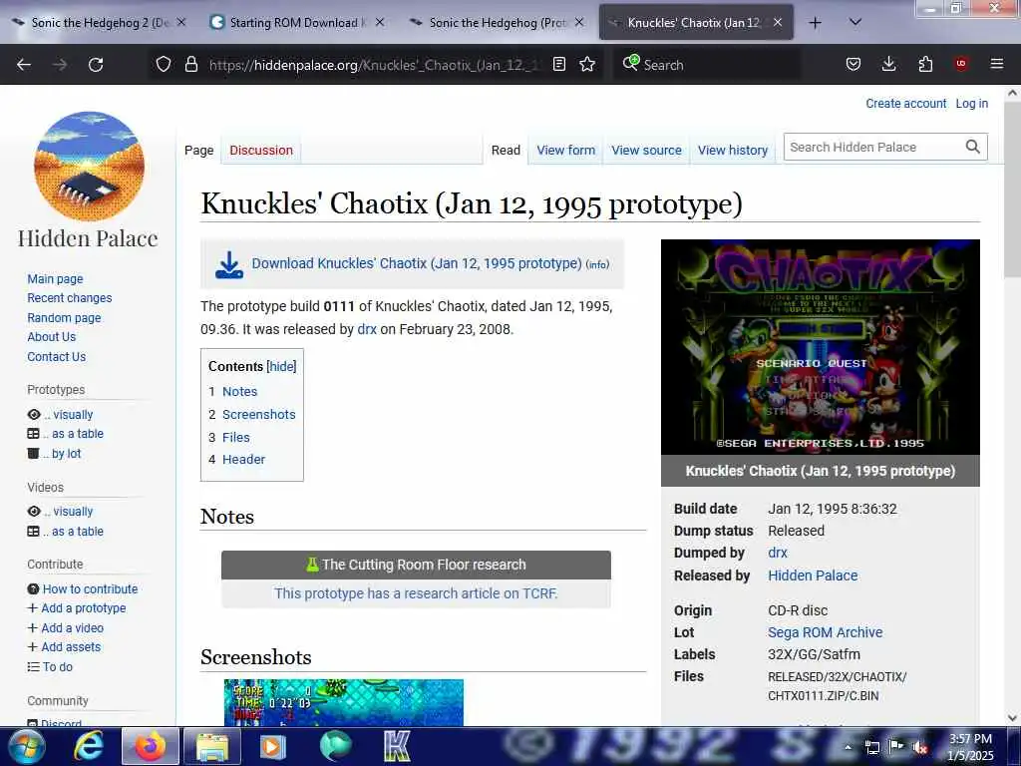1021x766 pixels.
Task: Click the Log in link
Action: click(x=971, y=103)
